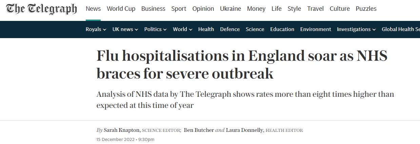Expand the Royals dropdown menu
Viewport: 420px width, 144px height.
(x=96, y=29)
